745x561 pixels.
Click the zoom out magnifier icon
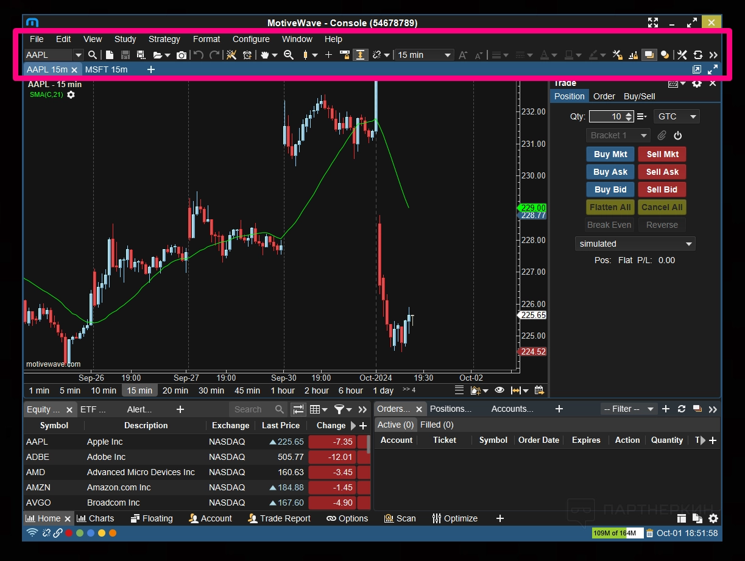pos(289,55)
